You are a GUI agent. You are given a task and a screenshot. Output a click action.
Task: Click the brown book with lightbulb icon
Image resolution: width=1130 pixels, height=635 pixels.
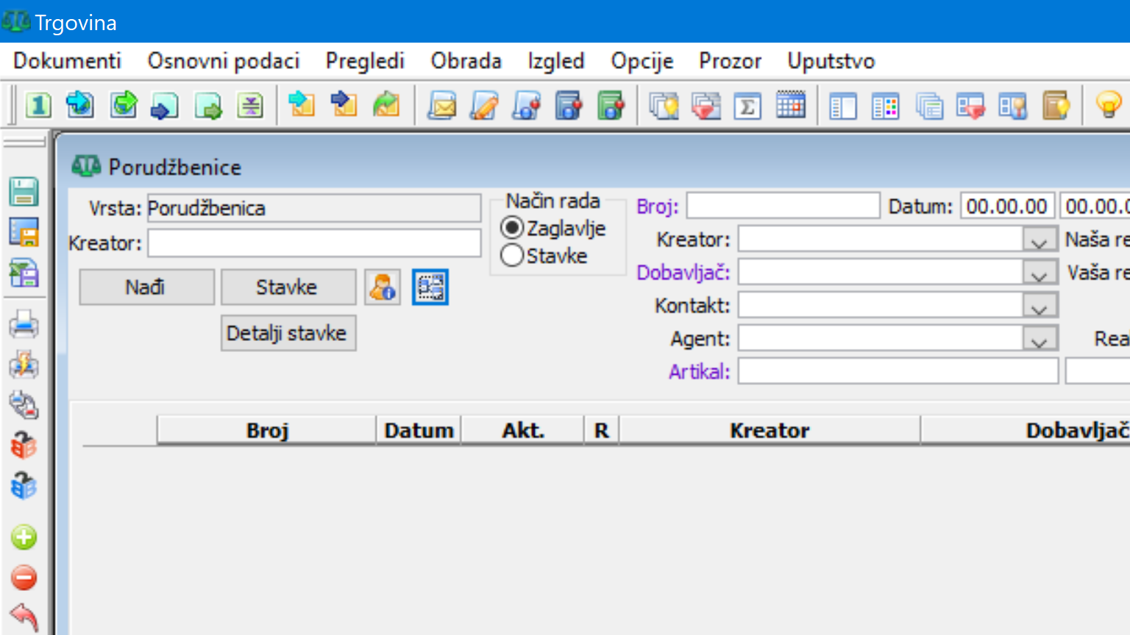pyautogui.click(x=1056, y=106)
